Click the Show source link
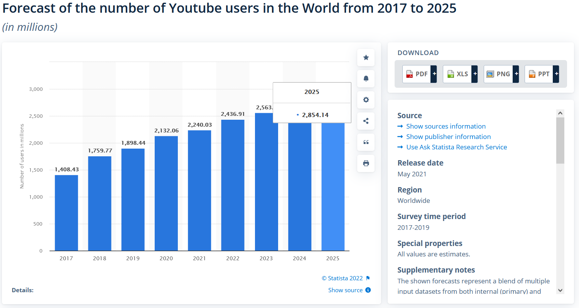 click(345, 290)
